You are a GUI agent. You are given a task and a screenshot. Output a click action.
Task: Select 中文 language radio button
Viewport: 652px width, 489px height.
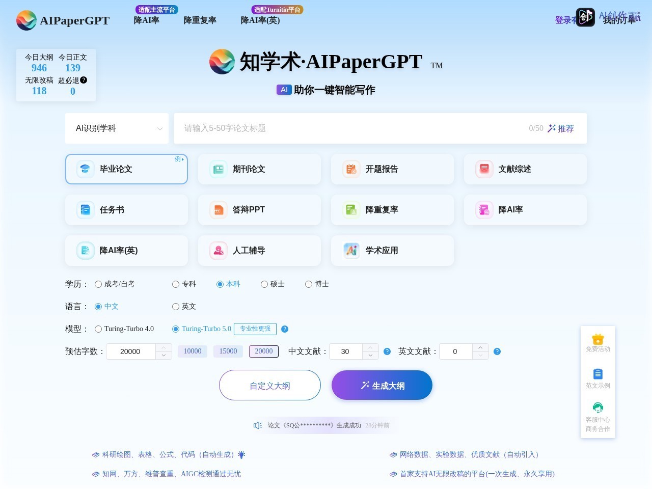point(98,307)
